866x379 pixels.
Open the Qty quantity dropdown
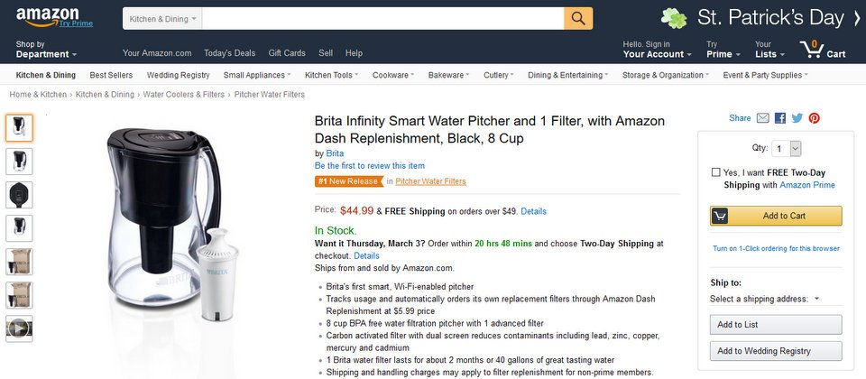pos(788,149)
